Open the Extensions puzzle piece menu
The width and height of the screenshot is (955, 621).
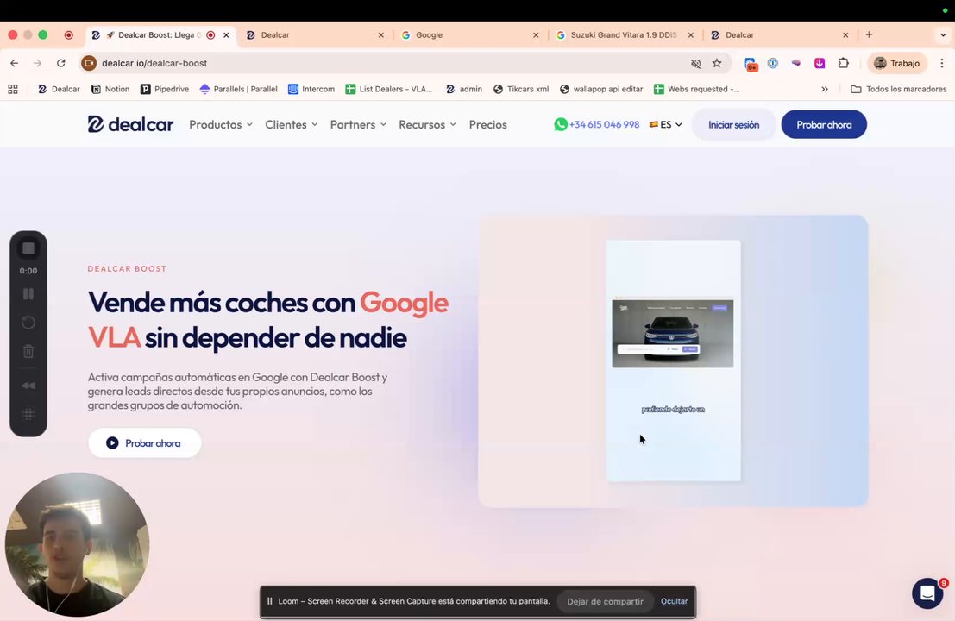(844, 63)
